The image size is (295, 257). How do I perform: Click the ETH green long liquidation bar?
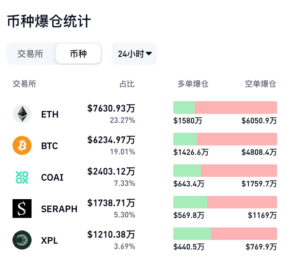[x=184, y=108]
